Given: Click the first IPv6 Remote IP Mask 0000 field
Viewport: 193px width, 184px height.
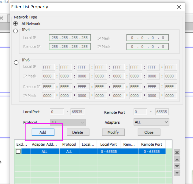Looking at the screenshot, I should click(49, 96).
